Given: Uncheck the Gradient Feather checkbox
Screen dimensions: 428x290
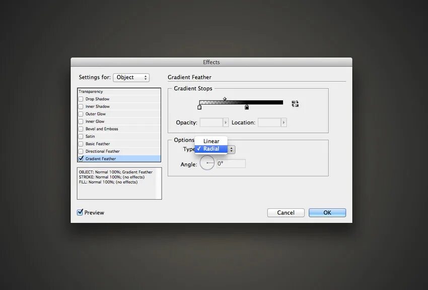Looking at the screenshot, I should pos(81,158).
